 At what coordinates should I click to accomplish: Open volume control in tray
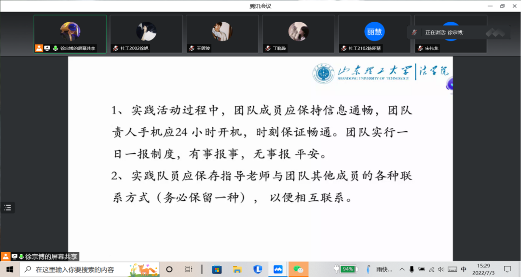[441, 269]
